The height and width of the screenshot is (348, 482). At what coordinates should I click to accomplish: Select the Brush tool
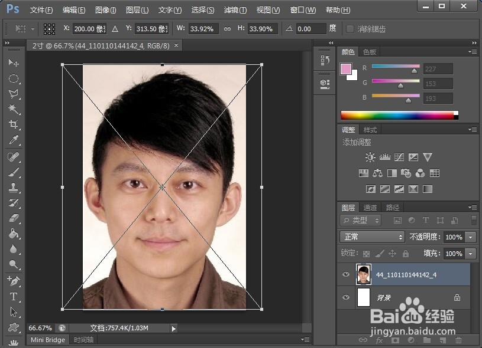[x=14, y=172]
